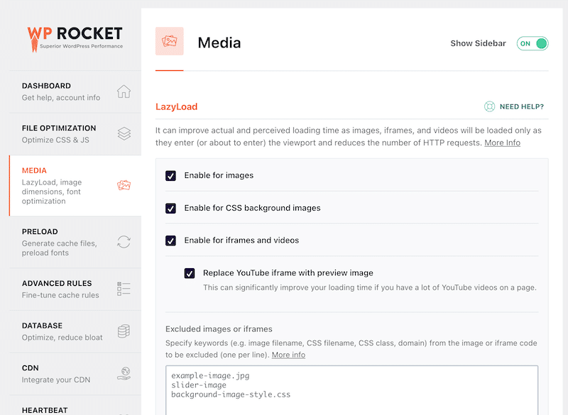
Task: Click the Get help, account info subtitle
Action: (61, 98)
